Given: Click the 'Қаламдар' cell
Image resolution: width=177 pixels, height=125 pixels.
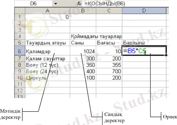Looking at the screenshot, I should [47, 50].
